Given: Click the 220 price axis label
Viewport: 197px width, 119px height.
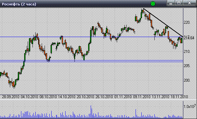Looking at the screenshot, I should pos(187,22).
